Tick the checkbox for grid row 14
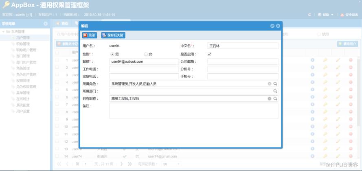 (x=57, y=156)
